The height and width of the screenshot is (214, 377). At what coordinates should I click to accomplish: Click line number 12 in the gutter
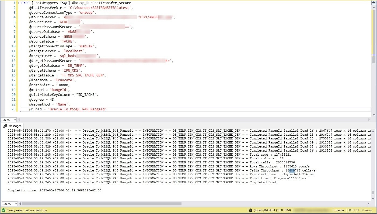pyautogui.click(x=14, y=56)
